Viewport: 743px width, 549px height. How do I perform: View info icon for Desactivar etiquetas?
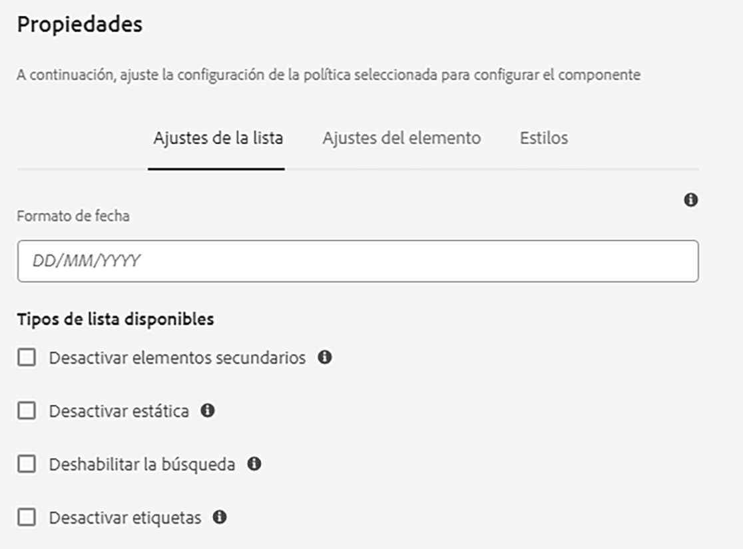pyautogui.click(x=220, y=516)
